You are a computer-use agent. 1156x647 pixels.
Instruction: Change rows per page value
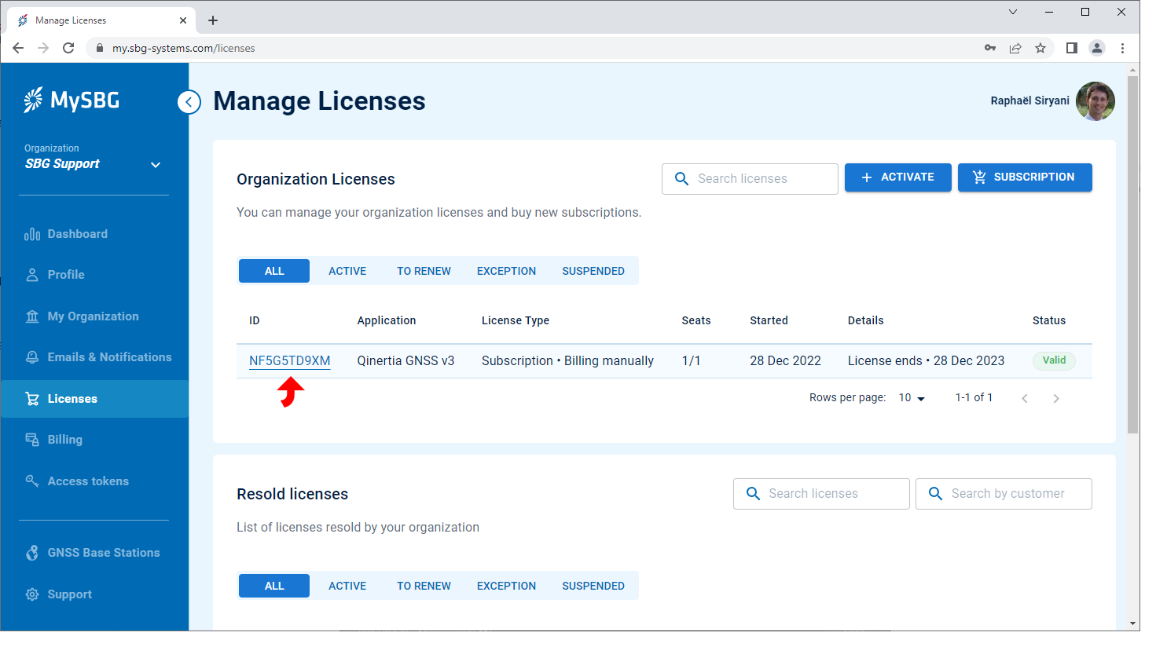coord(910,397)
